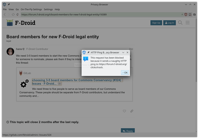Toggle local storage icon in the toolbar

(190, 14)
